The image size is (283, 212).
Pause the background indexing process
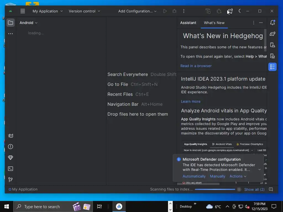(239, 189)
